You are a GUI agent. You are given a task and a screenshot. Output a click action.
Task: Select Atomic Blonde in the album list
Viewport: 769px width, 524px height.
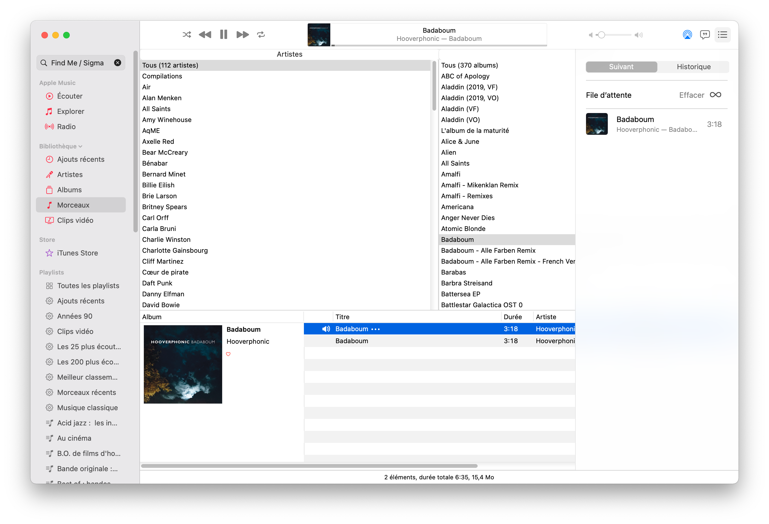coord(507,229)
